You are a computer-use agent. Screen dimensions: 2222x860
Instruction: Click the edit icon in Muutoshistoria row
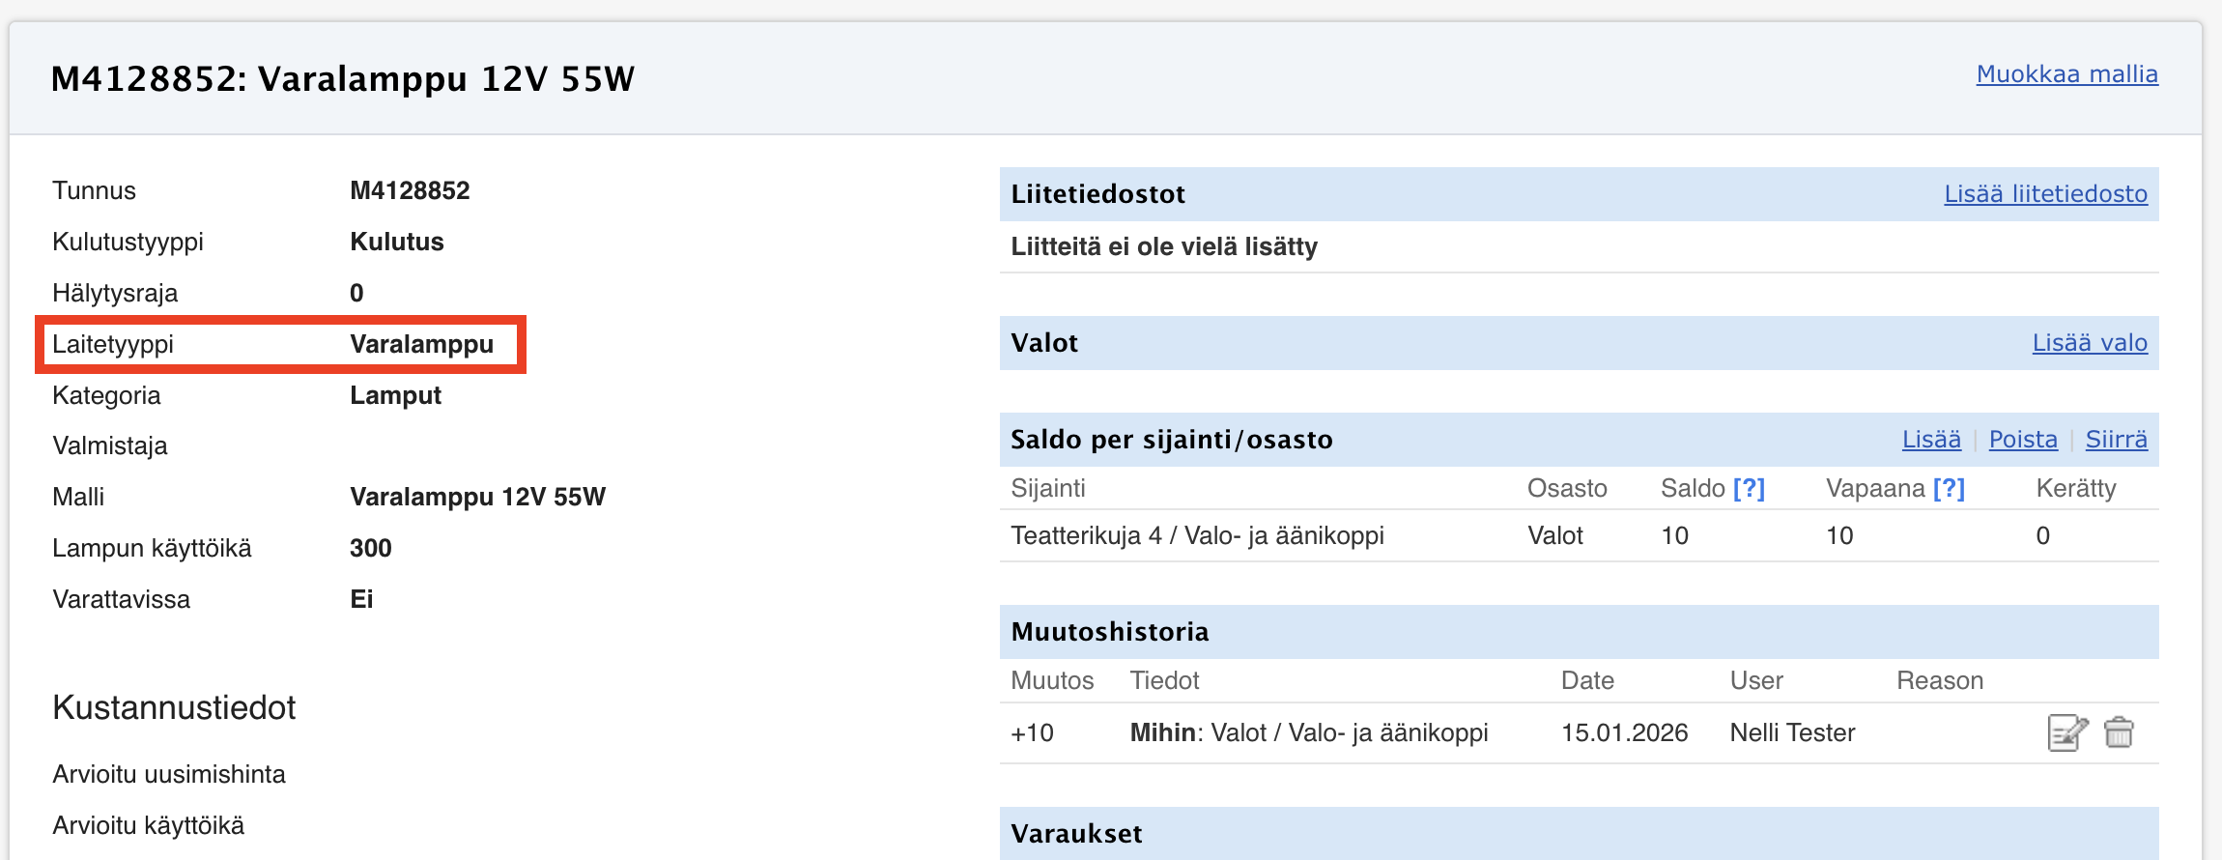[x=2067, y=732]
